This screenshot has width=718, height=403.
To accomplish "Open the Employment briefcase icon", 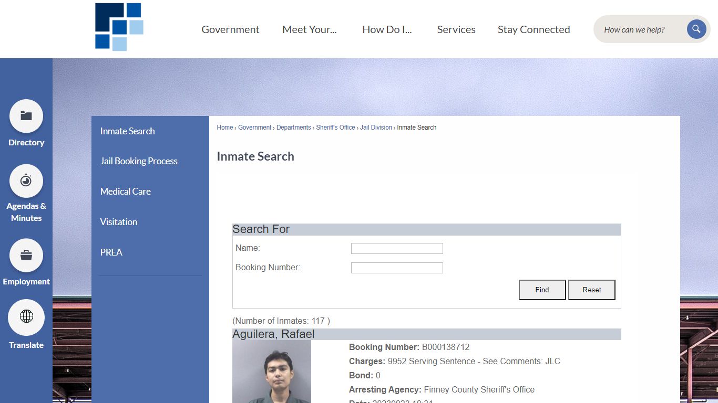I will [26, 256].
